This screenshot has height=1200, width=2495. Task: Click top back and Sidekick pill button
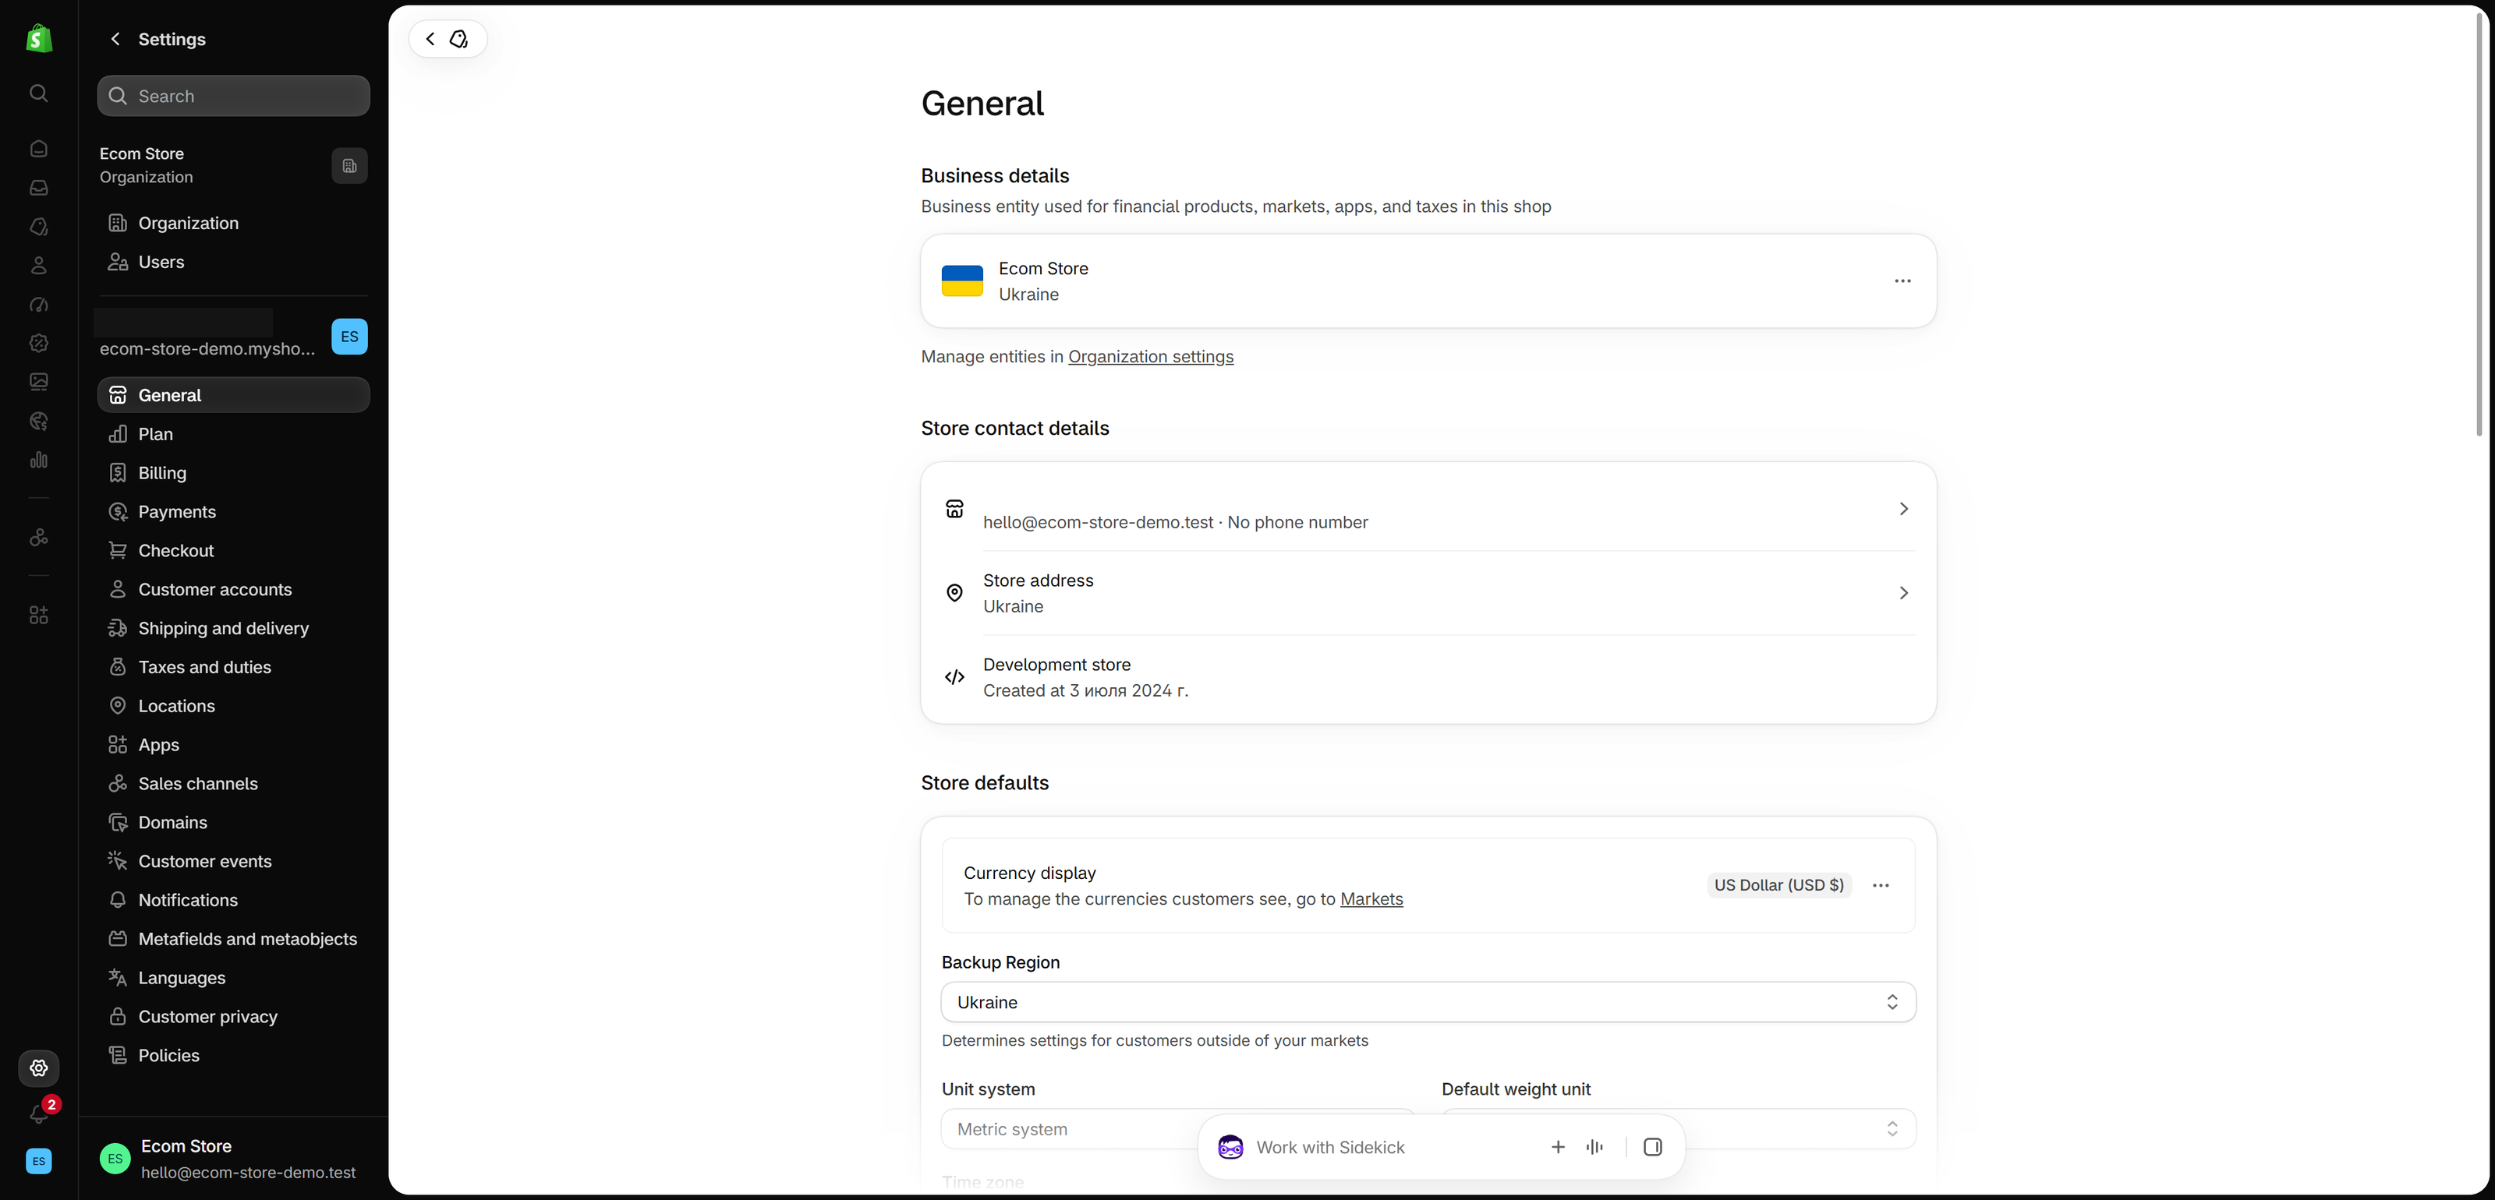tap(448, 39)
